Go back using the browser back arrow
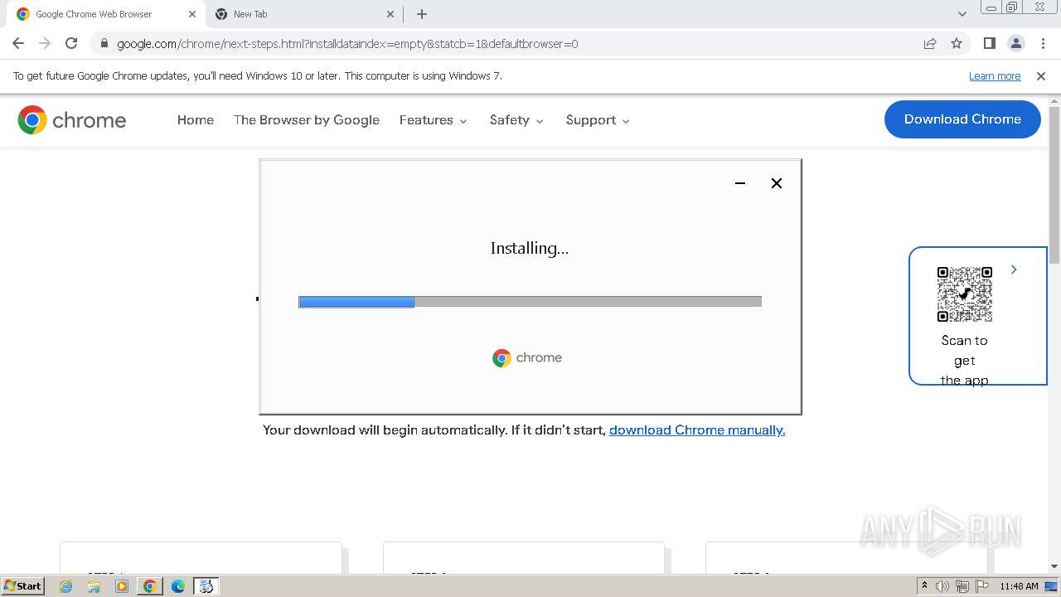The image size is (1061, 597). (x=18, y=43)
